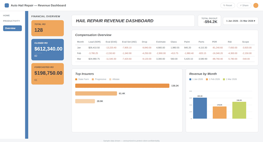
Task: Toggle 1 Feb 2026 legend swatch
Action: pyautogui.click(x=207, y=79)
